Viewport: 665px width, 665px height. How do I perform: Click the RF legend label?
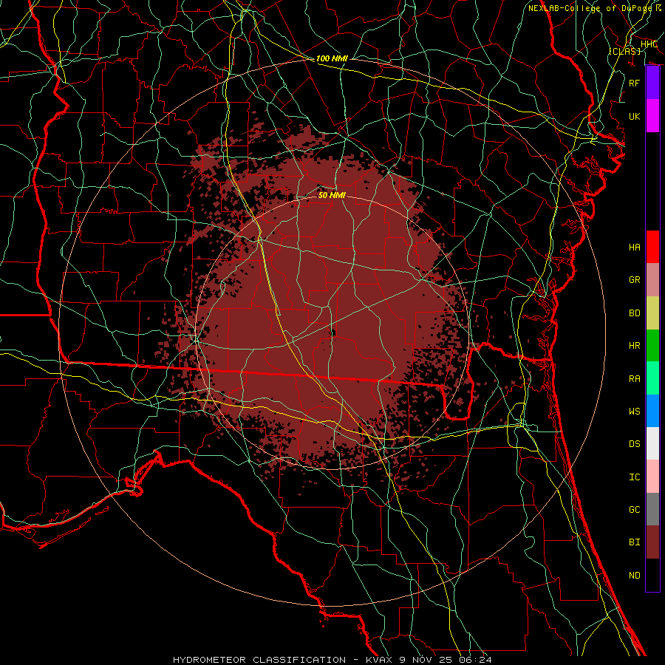635,83
